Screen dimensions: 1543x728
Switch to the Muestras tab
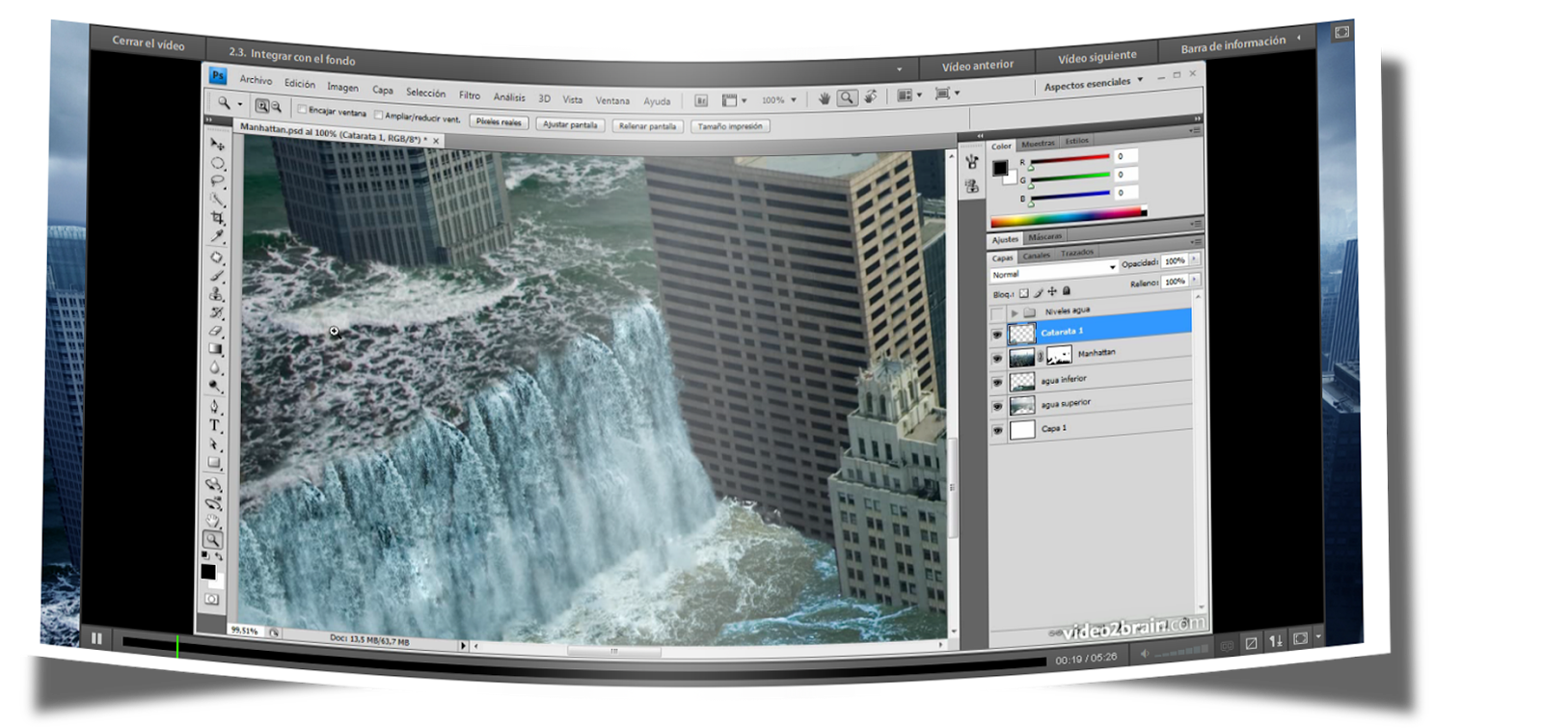(1039, 144)
